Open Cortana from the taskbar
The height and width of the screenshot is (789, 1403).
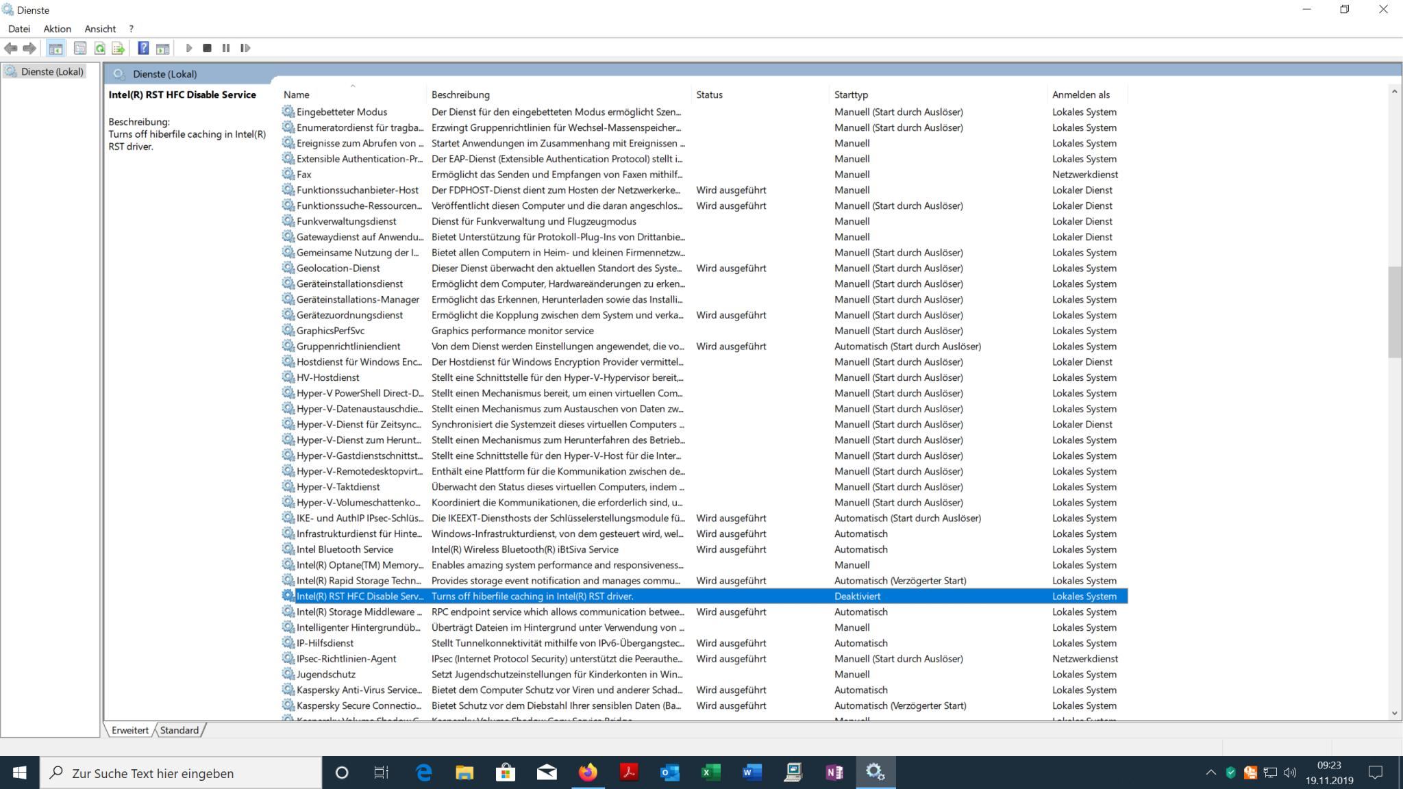[341, 773]
